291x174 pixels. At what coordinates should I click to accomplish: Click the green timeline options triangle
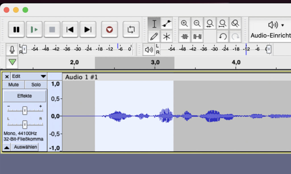coord(12,62)
